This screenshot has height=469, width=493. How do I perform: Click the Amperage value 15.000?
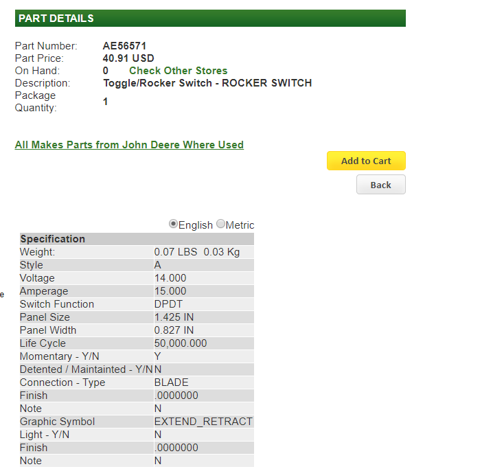click(170, 291)
